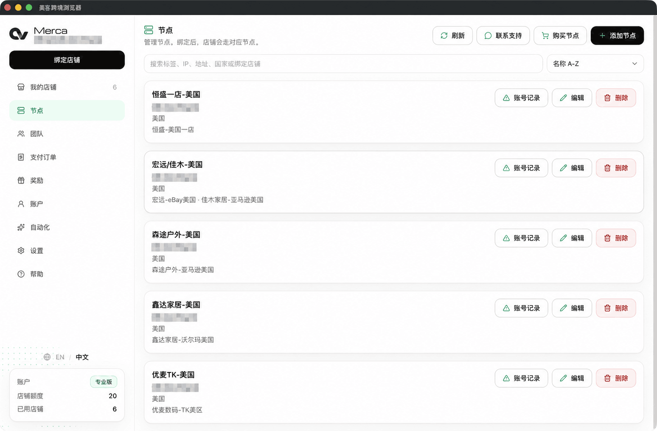This screenshot has height=431, width=657.
Task: Click the server icon in the 节点 page header
Action: [149, 30]
